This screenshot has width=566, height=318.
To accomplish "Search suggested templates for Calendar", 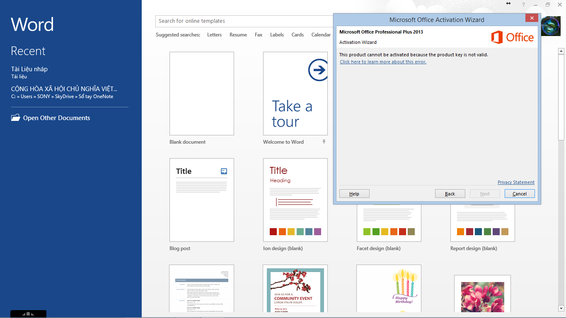I will click(x=321, y=35).
